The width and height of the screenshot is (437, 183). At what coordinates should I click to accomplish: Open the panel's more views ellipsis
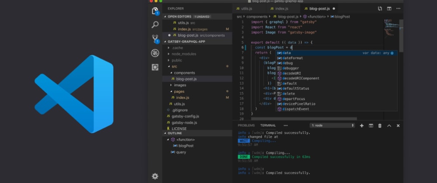(x=286, y=125)
